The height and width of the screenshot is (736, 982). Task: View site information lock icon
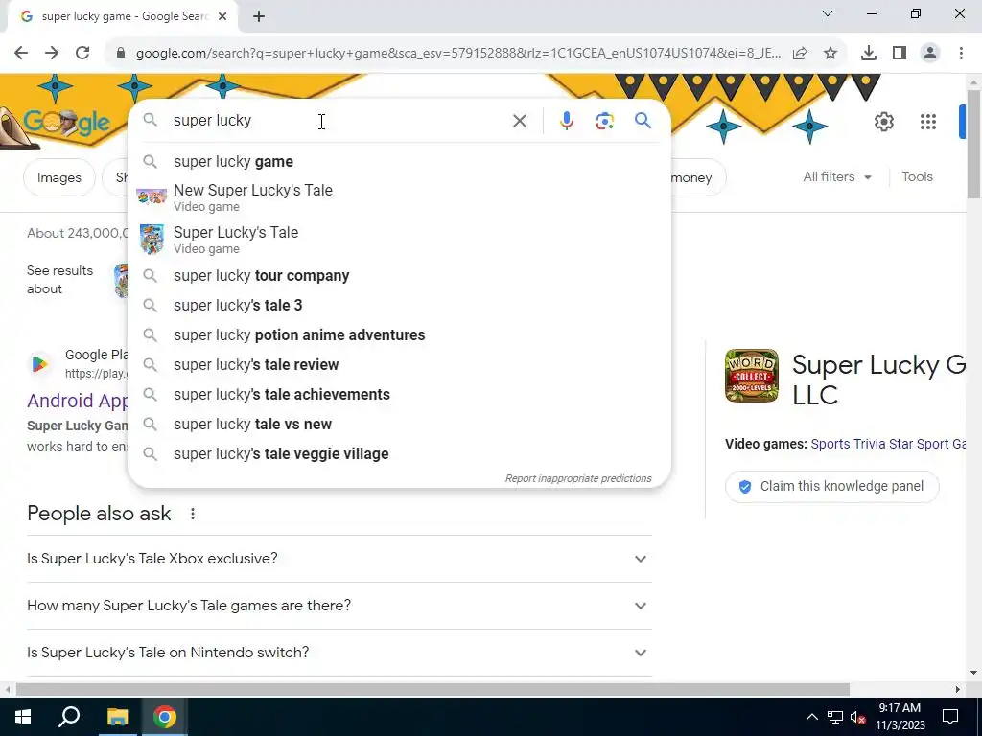tap(121, 54)
